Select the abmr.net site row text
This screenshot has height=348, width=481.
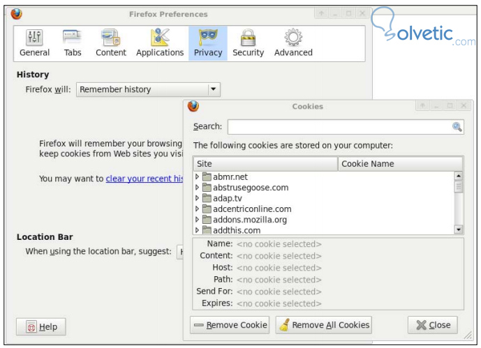point(230,176)
